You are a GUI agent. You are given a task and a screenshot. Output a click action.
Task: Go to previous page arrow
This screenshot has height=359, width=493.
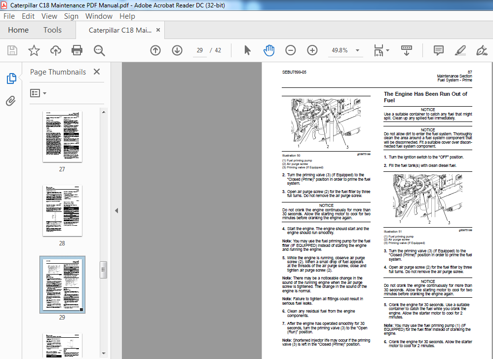click(x=155, y=50)
